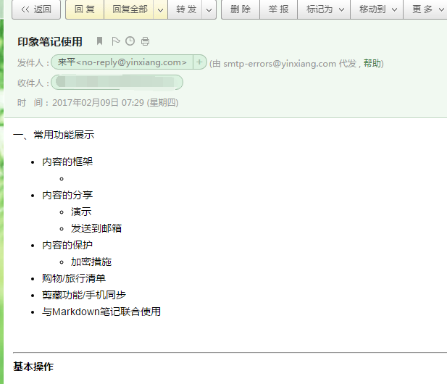Click the blurred recipient address tag
The image size is (447, 384).
point(117,83)
